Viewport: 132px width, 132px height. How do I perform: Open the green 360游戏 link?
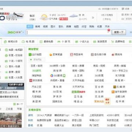[37, 71]
